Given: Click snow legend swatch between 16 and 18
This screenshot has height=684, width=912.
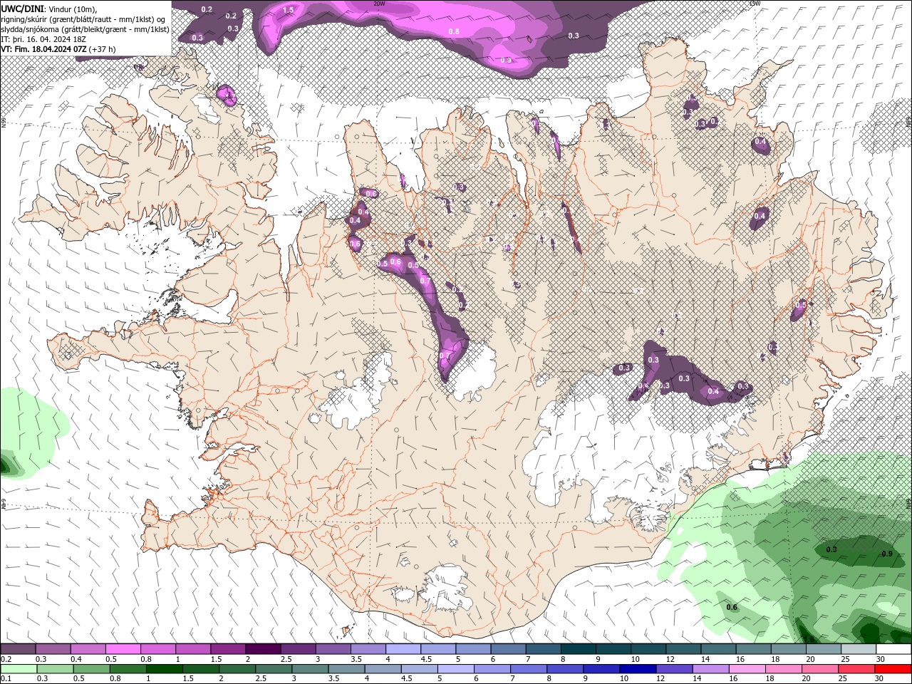Looking at the screenshot, I should (x=755, y=649).
